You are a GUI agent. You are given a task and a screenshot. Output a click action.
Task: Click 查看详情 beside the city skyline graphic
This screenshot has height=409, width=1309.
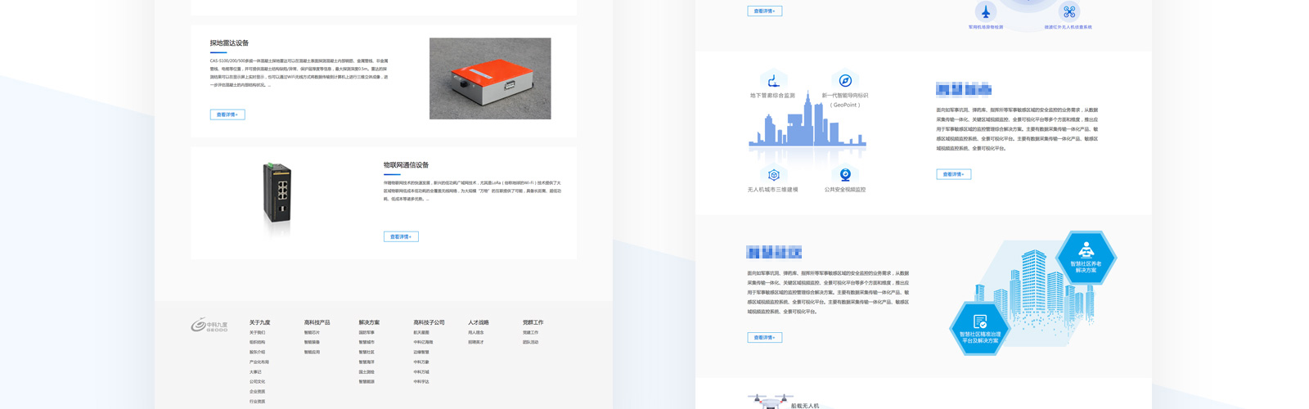(x=953, y=174)
